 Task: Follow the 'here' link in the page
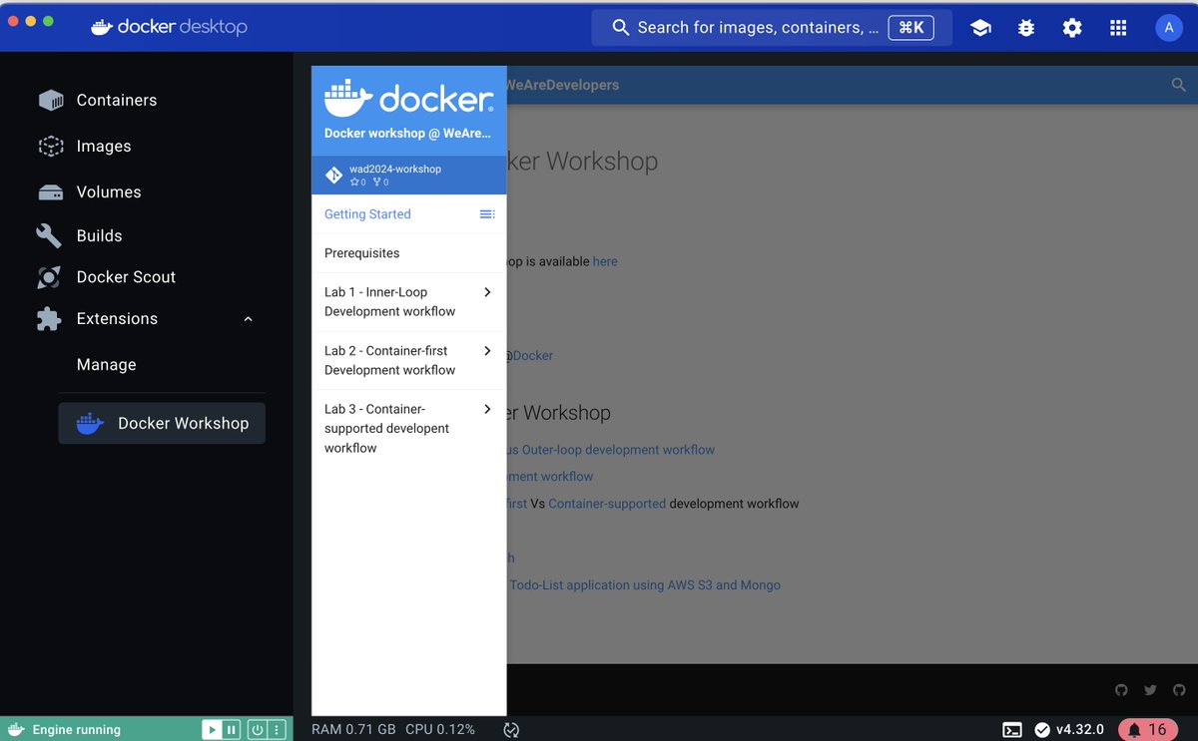pyautogui.click(x=605, y=261)
